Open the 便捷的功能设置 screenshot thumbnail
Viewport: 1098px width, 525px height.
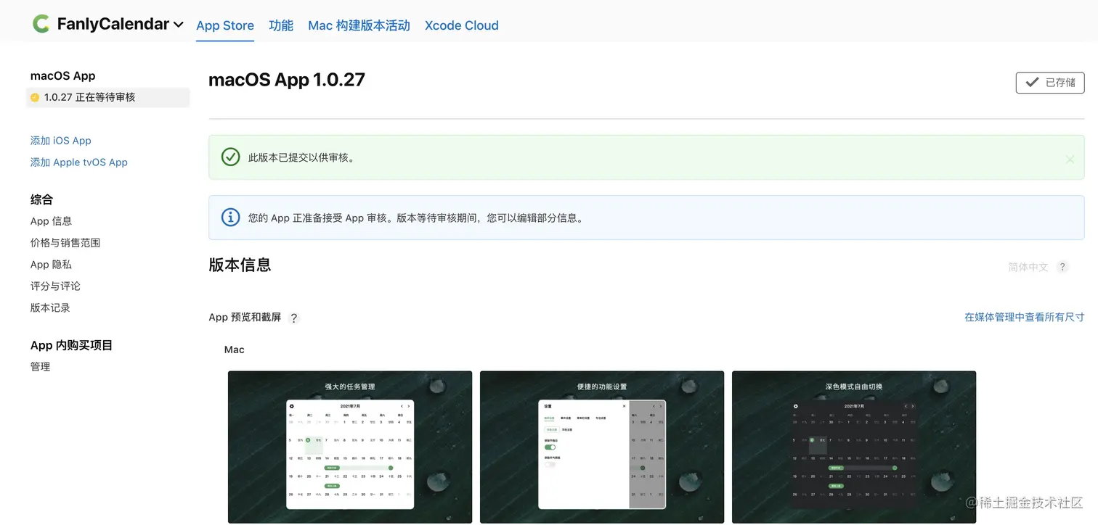pos(602,447)
